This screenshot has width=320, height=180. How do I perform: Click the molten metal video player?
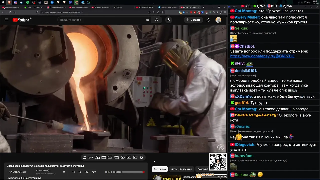pos(113,89)
